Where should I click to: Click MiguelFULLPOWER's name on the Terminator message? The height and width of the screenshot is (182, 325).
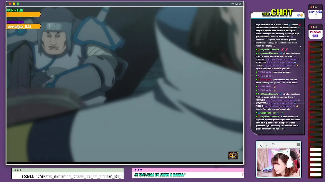(x=270, y=117)
